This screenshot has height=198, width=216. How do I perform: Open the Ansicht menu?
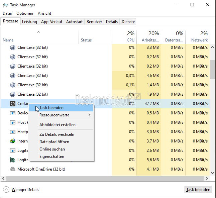point(44,13)
